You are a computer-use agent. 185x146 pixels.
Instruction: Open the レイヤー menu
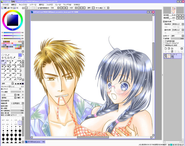(33, 5)
